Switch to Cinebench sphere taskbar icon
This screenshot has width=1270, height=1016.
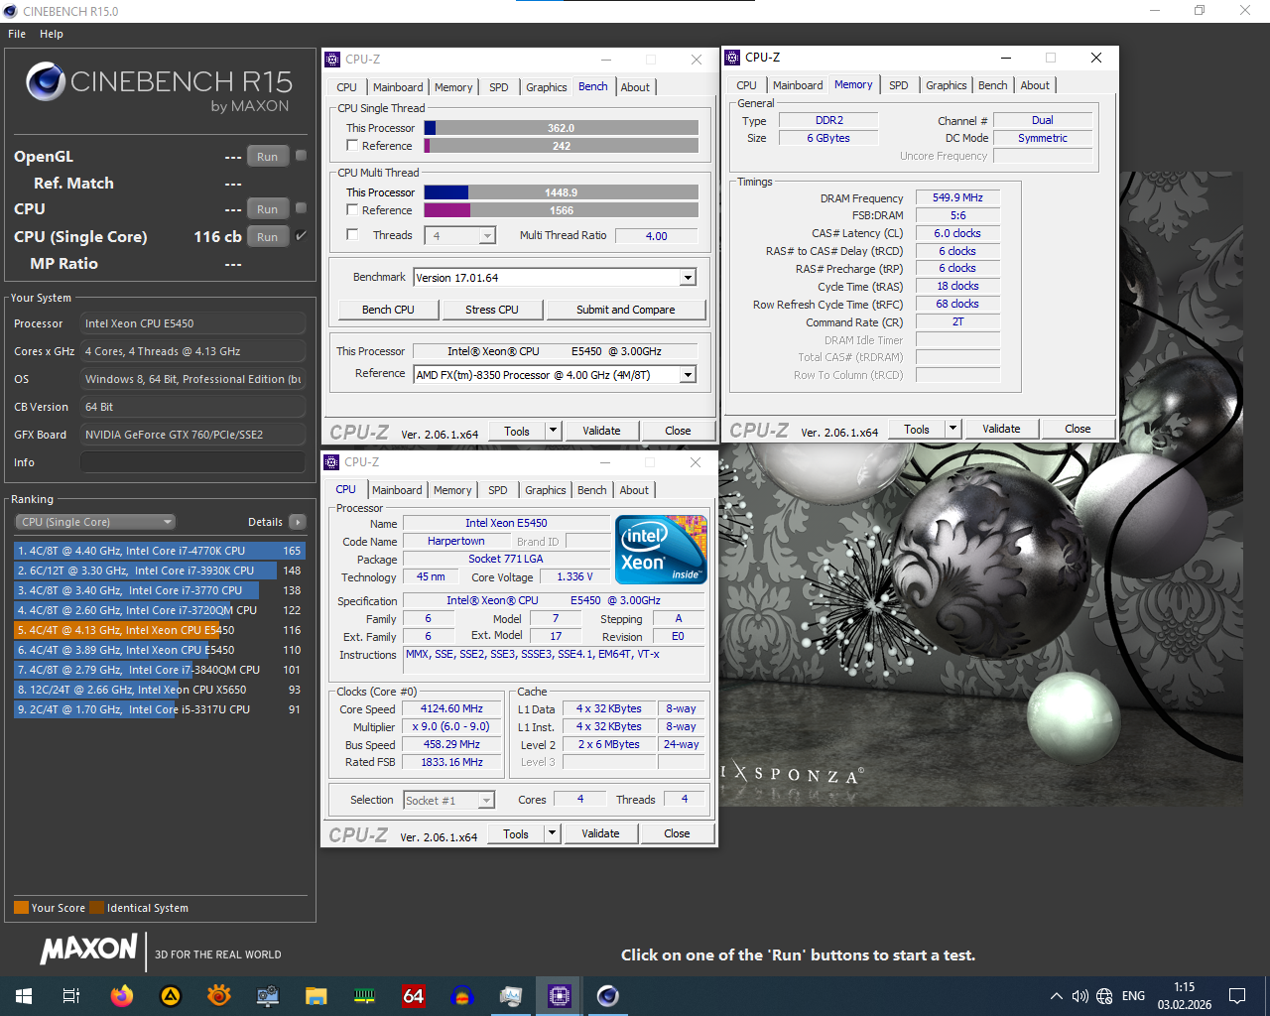(608, 996)
